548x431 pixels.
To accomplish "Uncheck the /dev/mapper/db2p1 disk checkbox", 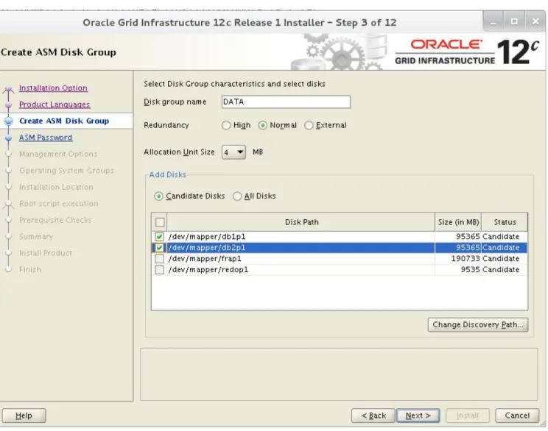I will (159, 248).
